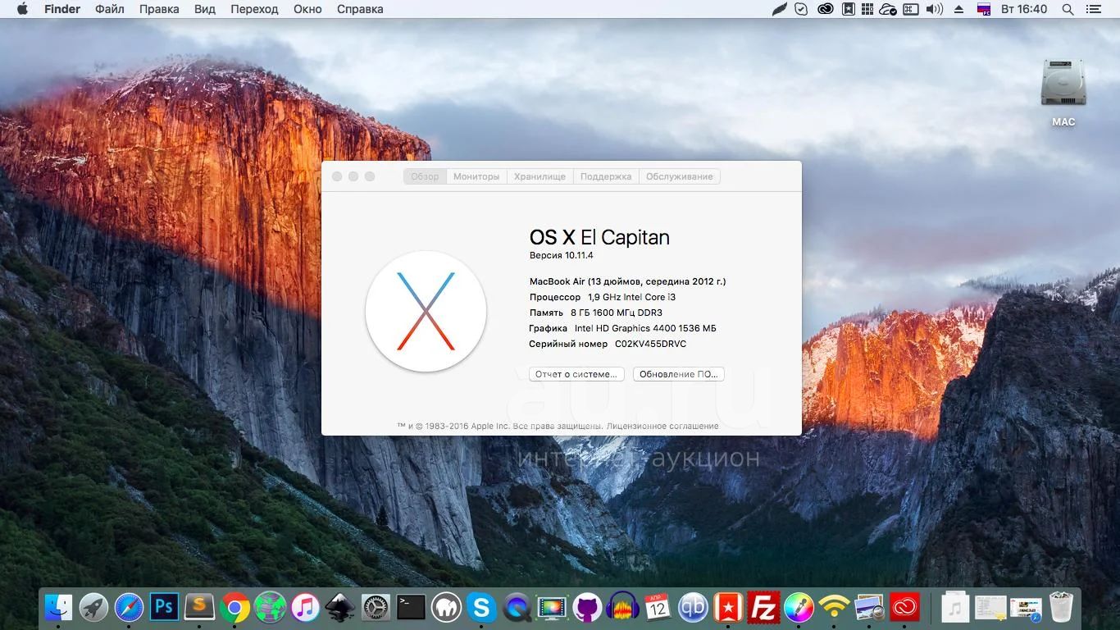
Task: Open the Trash in dock
Action: (1061, 607)
